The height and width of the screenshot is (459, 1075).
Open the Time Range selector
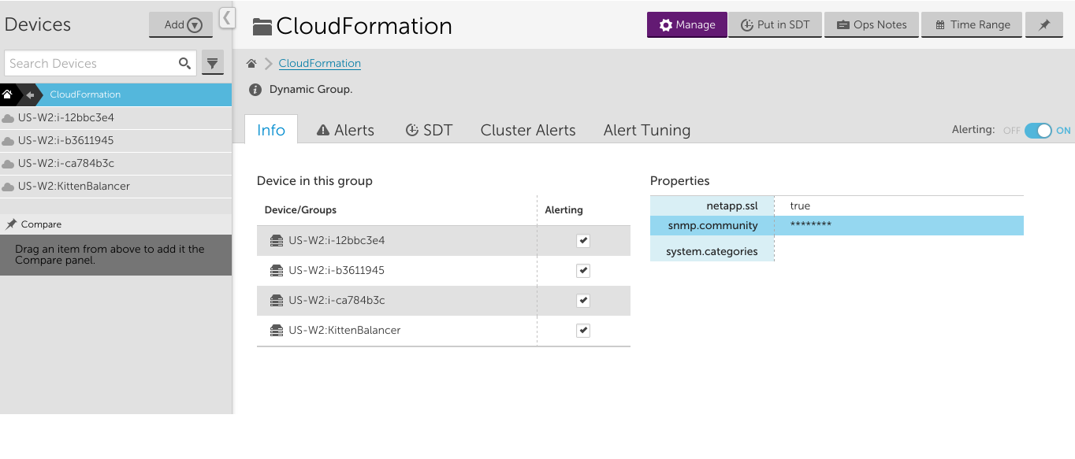coord(972,24)
